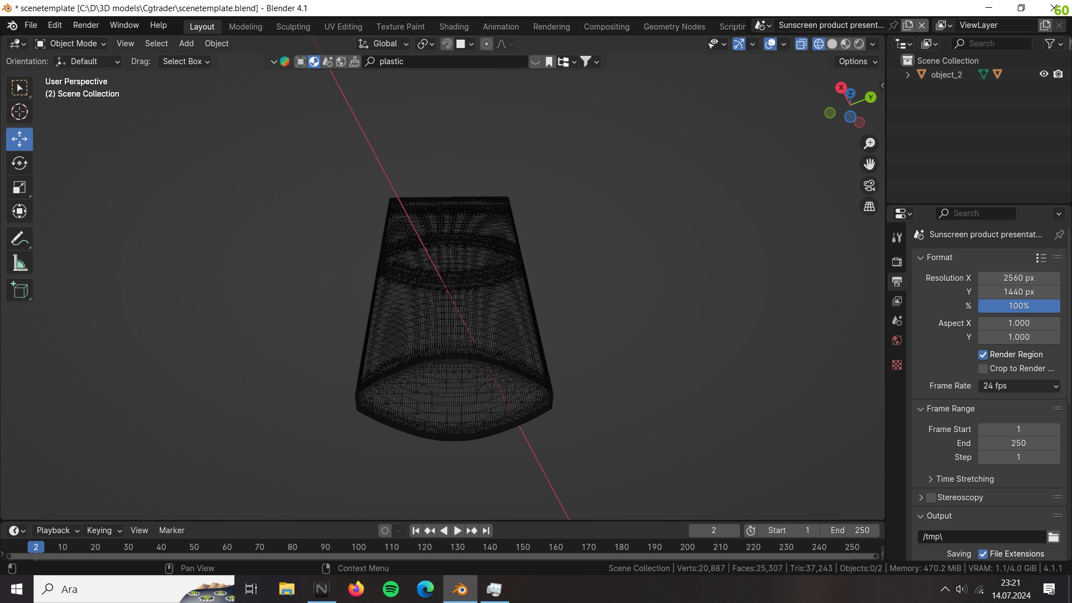Toggle Show Overlays button
Viewport: 1072px width, 603px height.
770,44
